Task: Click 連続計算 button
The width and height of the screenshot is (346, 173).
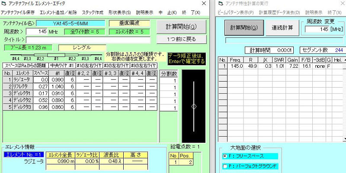Action: click(x=282, y=28)
